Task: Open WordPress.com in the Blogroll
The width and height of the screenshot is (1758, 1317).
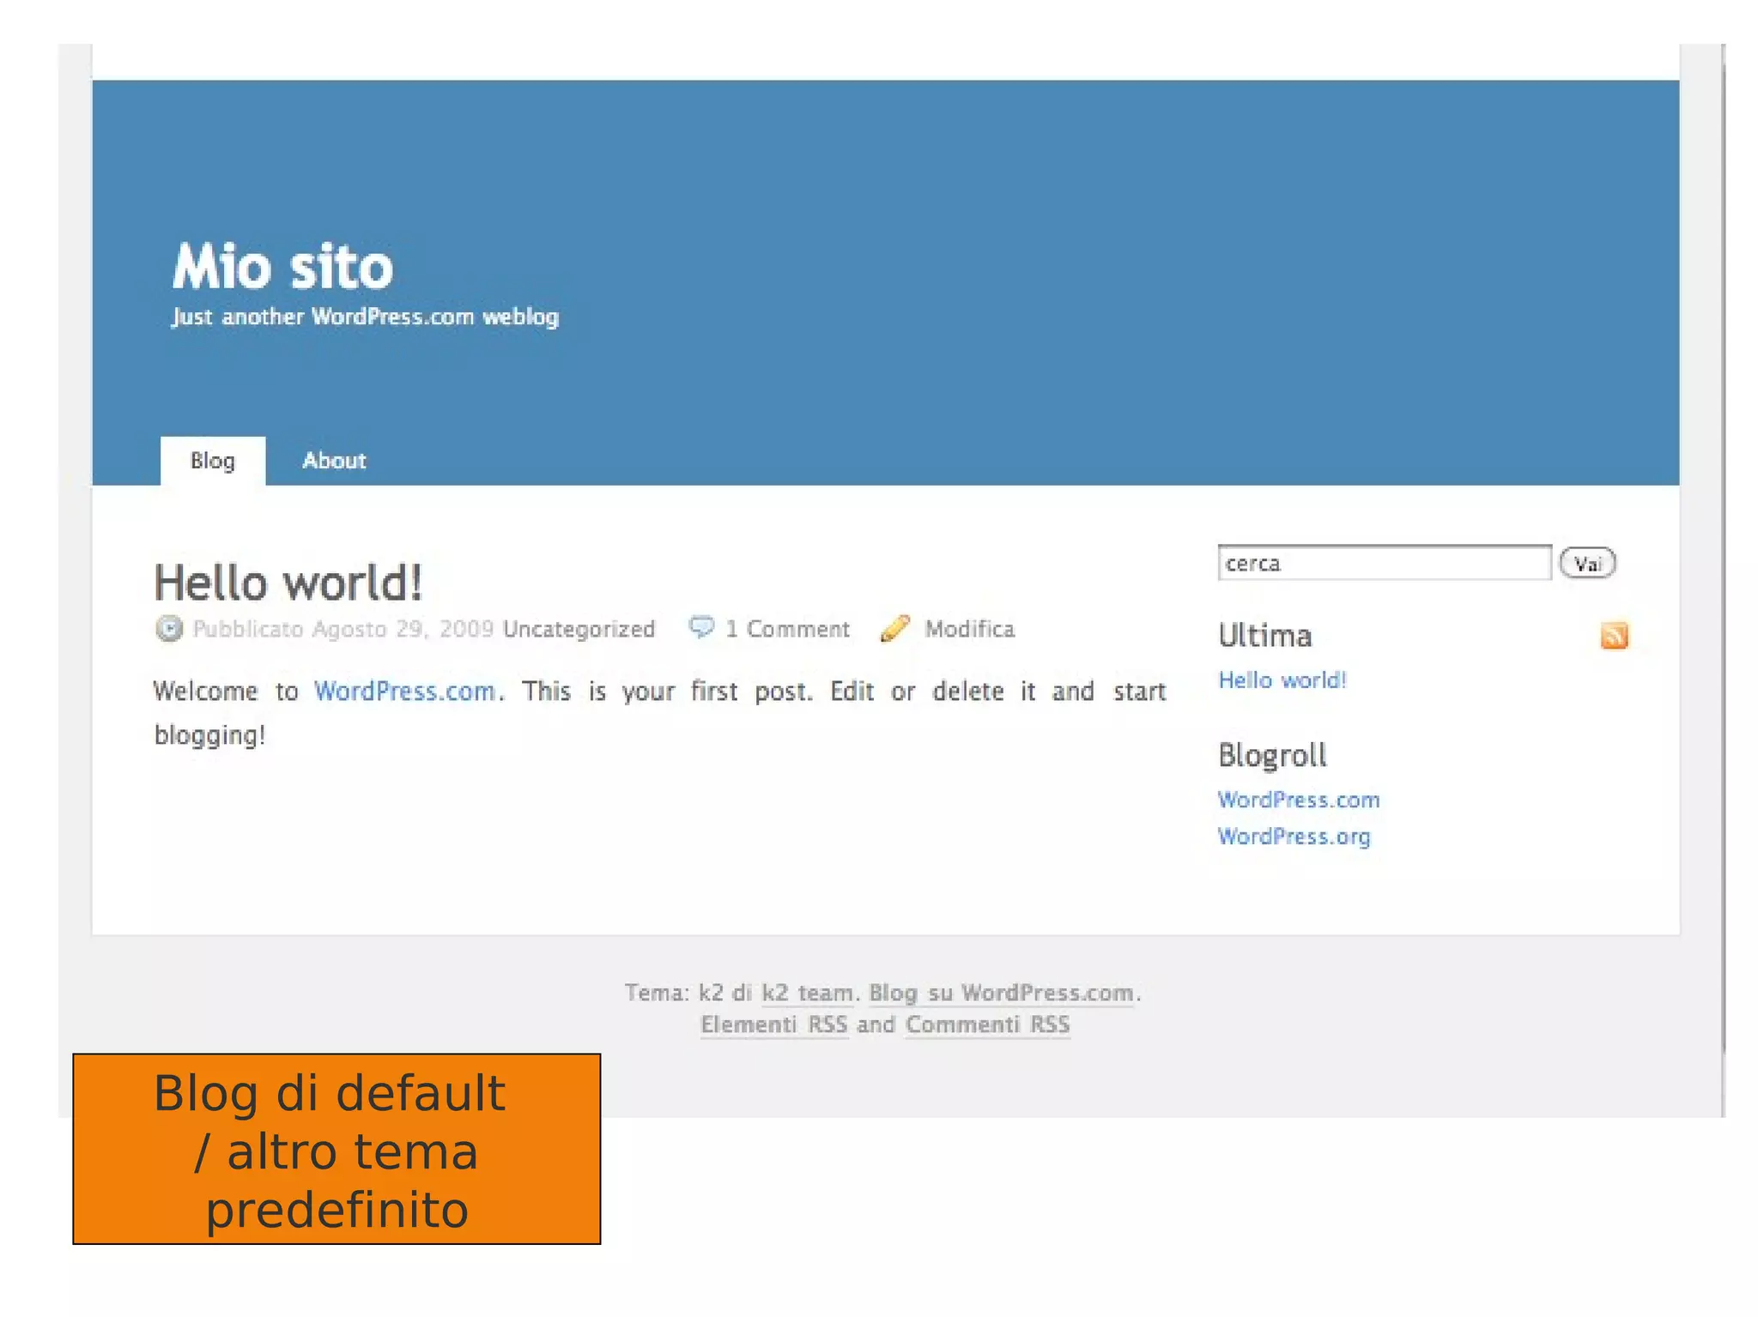Action: coord(1299,800)
